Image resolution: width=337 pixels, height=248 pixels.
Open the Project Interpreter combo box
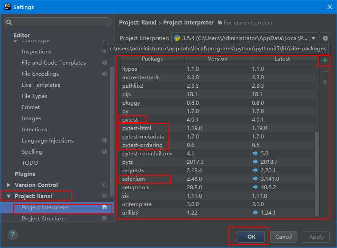[245, 38]
